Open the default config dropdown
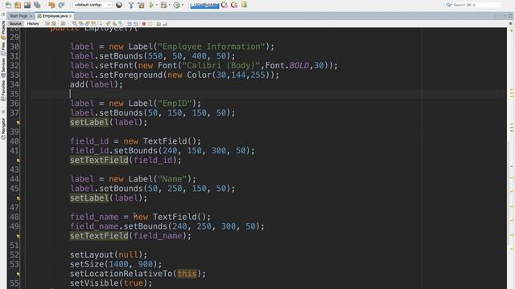515x289 pixels. pyautogui.click(x=93, y=5)
